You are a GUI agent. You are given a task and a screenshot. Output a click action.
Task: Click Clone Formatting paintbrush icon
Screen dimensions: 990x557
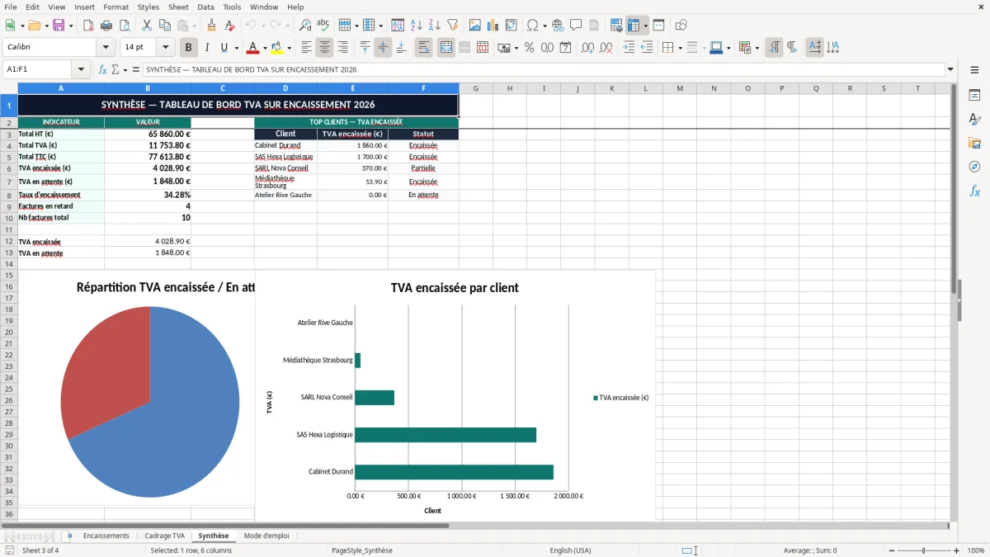tap(211, 26)
